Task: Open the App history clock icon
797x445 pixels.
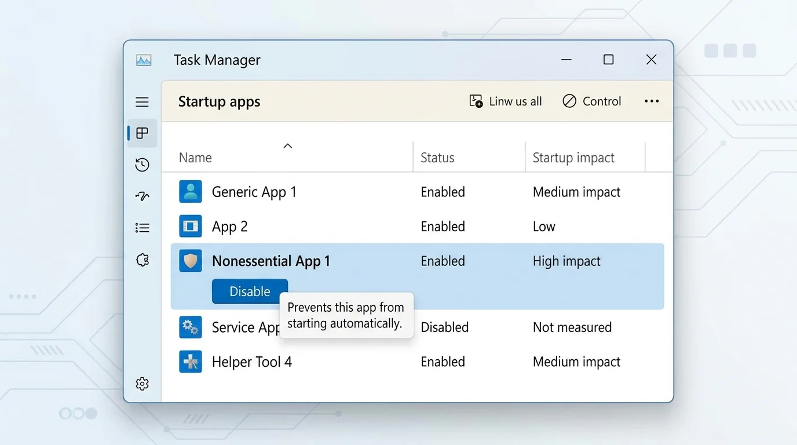Action: [x=142, y=165]
